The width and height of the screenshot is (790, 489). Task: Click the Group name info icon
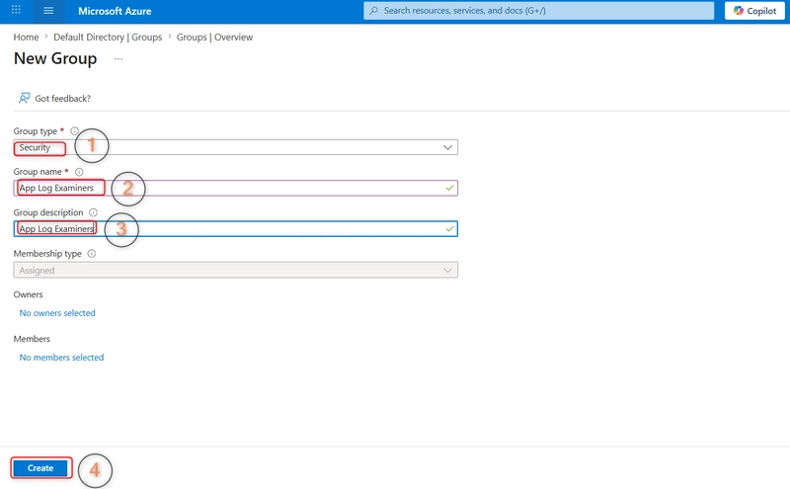[x=79, y=172]
